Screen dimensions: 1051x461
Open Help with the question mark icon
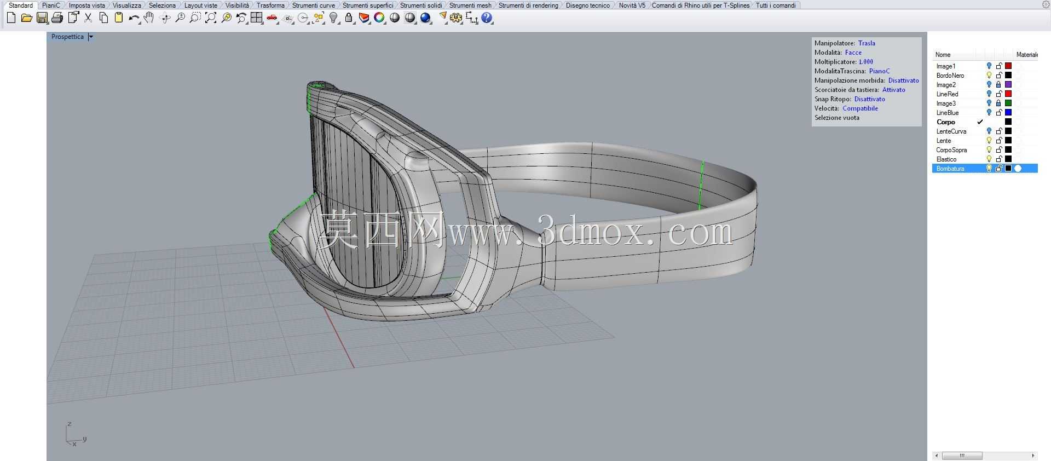coord(487,18)
